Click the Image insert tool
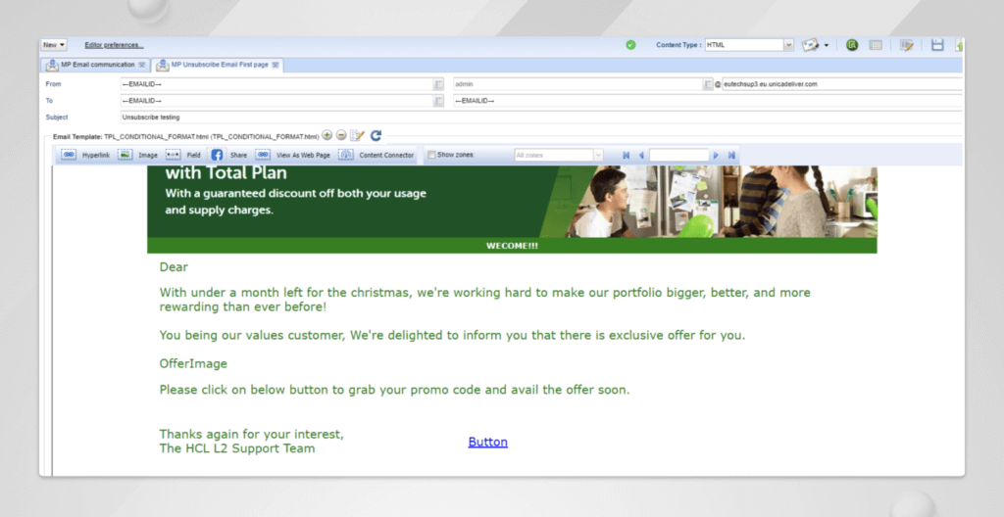This screenshot has height=517, width=1004. [x=137, y=155]
